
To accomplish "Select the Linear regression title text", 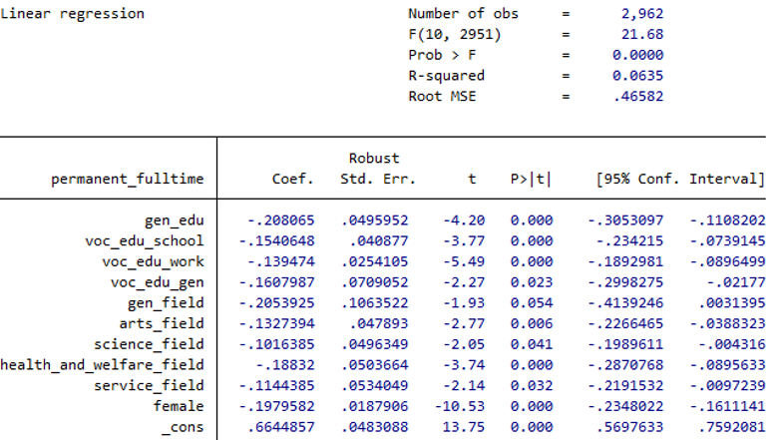I will 73,14.
